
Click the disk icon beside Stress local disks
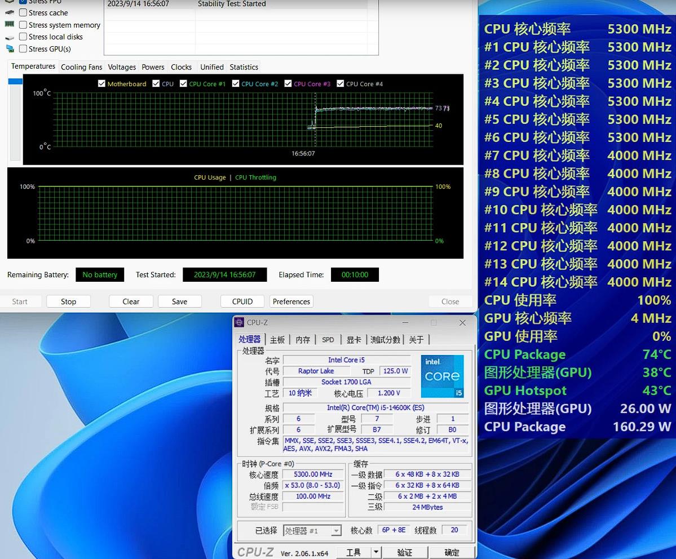point(10,37)
